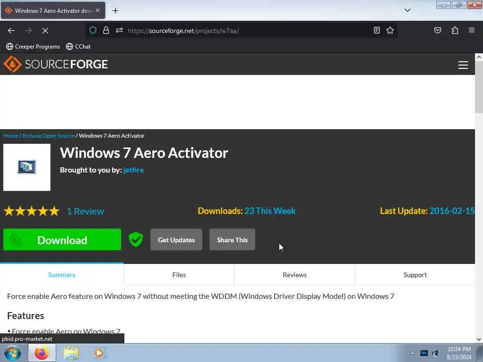Viewport: 483px width, 362px height.
Task: Switch to the Support tab
Action: (x=415, y=275)
